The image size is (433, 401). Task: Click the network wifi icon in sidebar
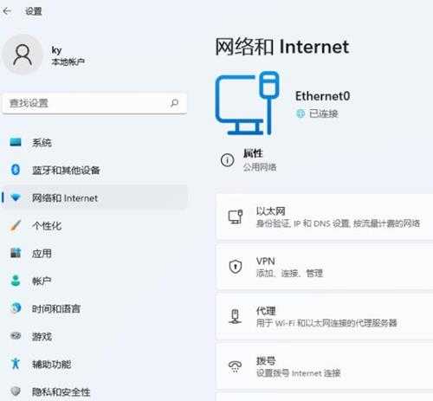pos(16,197)
